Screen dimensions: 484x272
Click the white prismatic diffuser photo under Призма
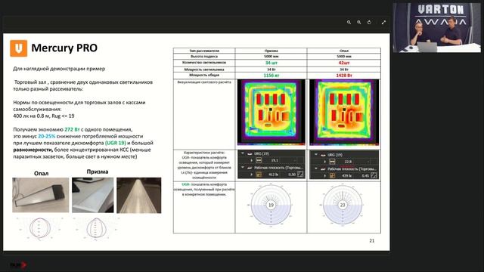click(x=92, y=195)
